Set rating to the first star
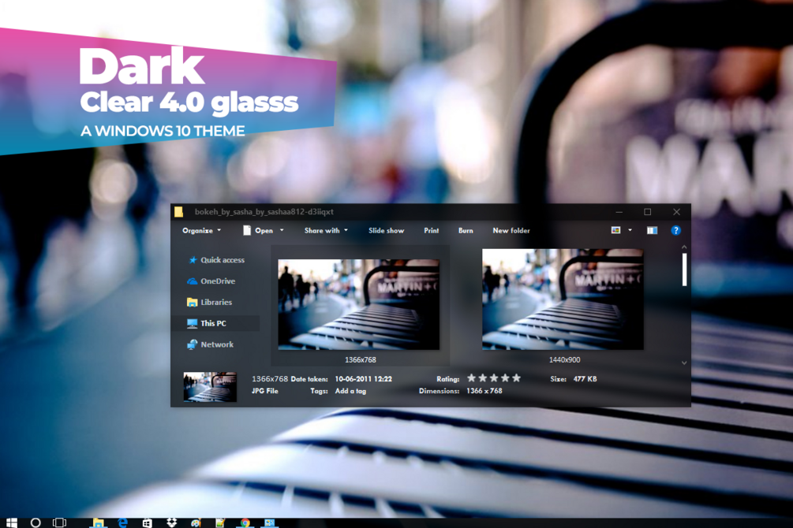The image size is (793, 528). 471,378
